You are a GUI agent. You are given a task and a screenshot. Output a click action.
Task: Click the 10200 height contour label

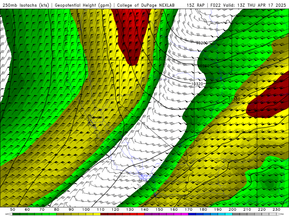[x=202, y=43]
